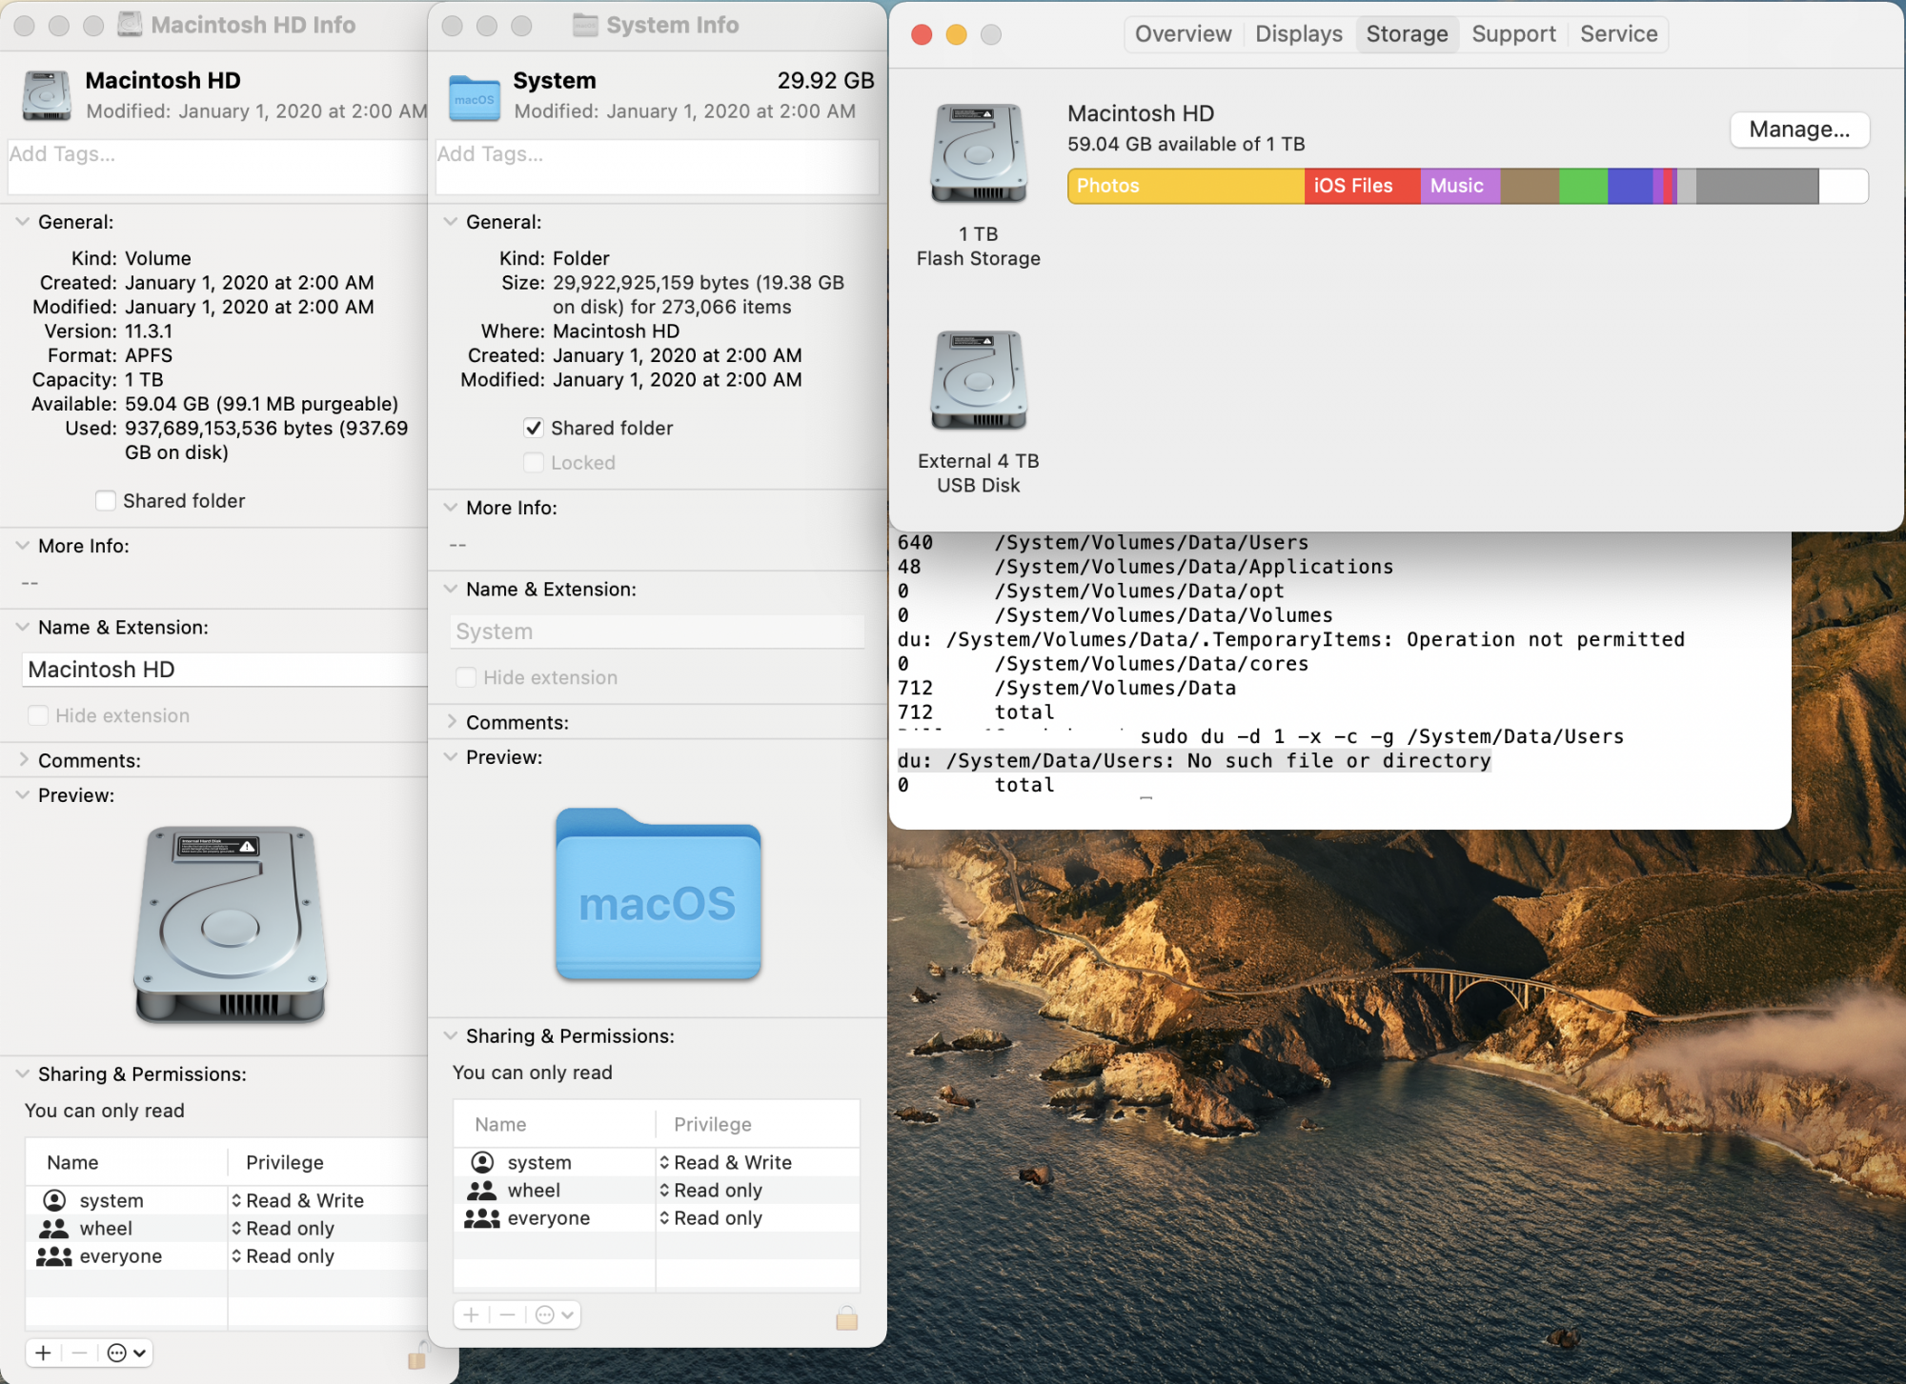1906x1384 pixels.
Task: Click the plus button under Macintosh HD permissions
Action: coord(43,1354)
